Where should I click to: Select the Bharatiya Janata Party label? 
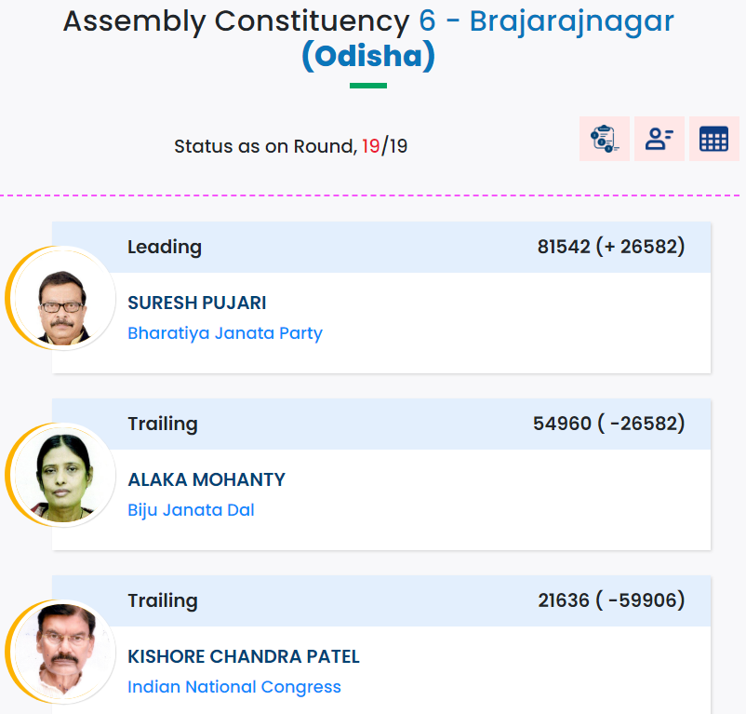click(x=225, y=333)
